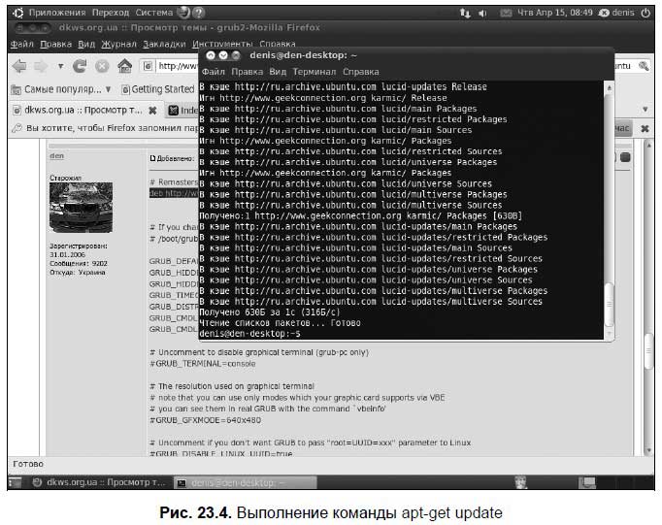Click the Готово status bar text
662x525 pixels.
28,464
